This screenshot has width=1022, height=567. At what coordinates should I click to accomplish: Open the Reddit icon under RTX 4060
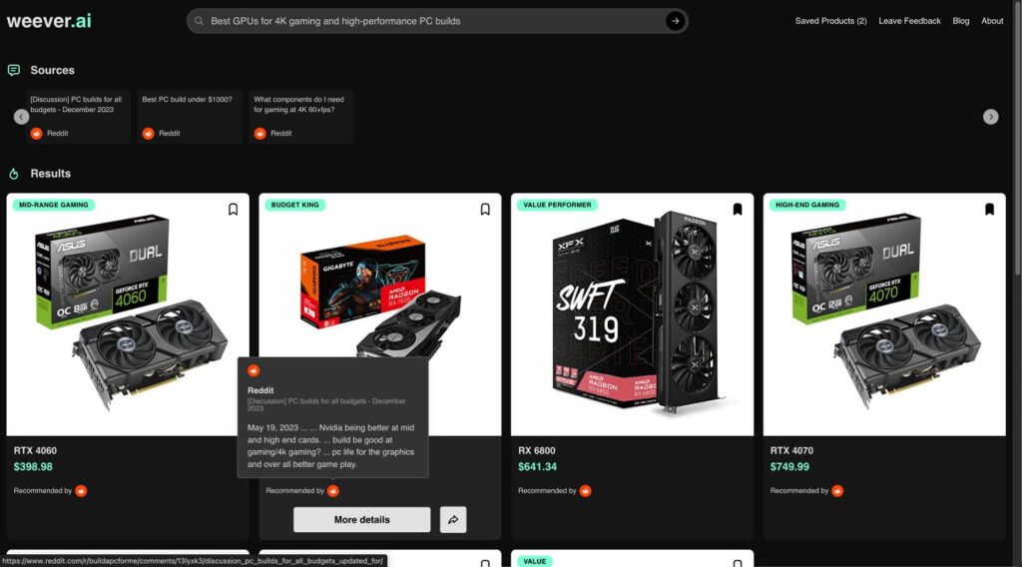tap(81, 491)
